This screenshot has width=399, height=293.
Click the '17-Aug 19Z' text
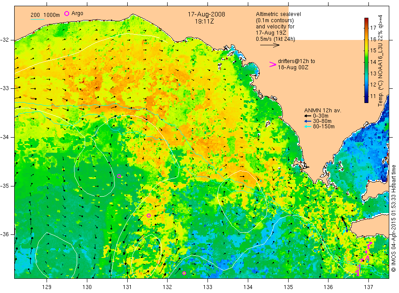[x=271, y=33]
